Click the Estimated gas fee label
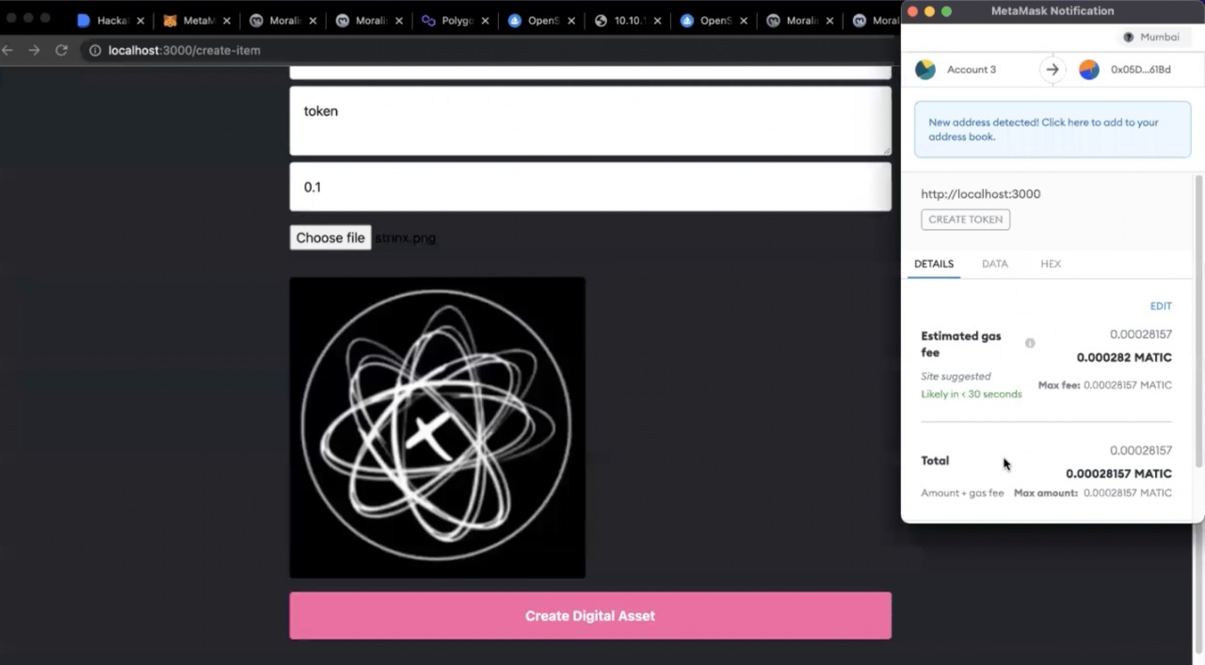This screenshot has height=665, width=1205. [961, 344]
